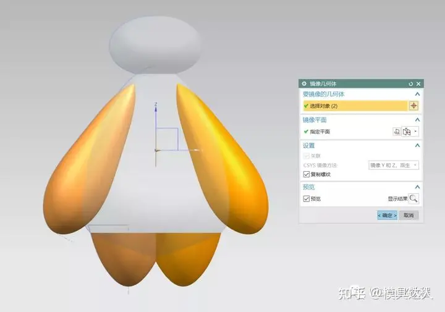
Task: Click the 选择对象 (2) selection field
Action: (x=355, y=106)
